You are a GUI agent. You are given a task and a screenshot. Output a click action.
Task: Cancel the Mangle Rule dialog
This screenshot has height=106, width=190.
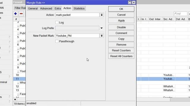[x=121, y=15]
